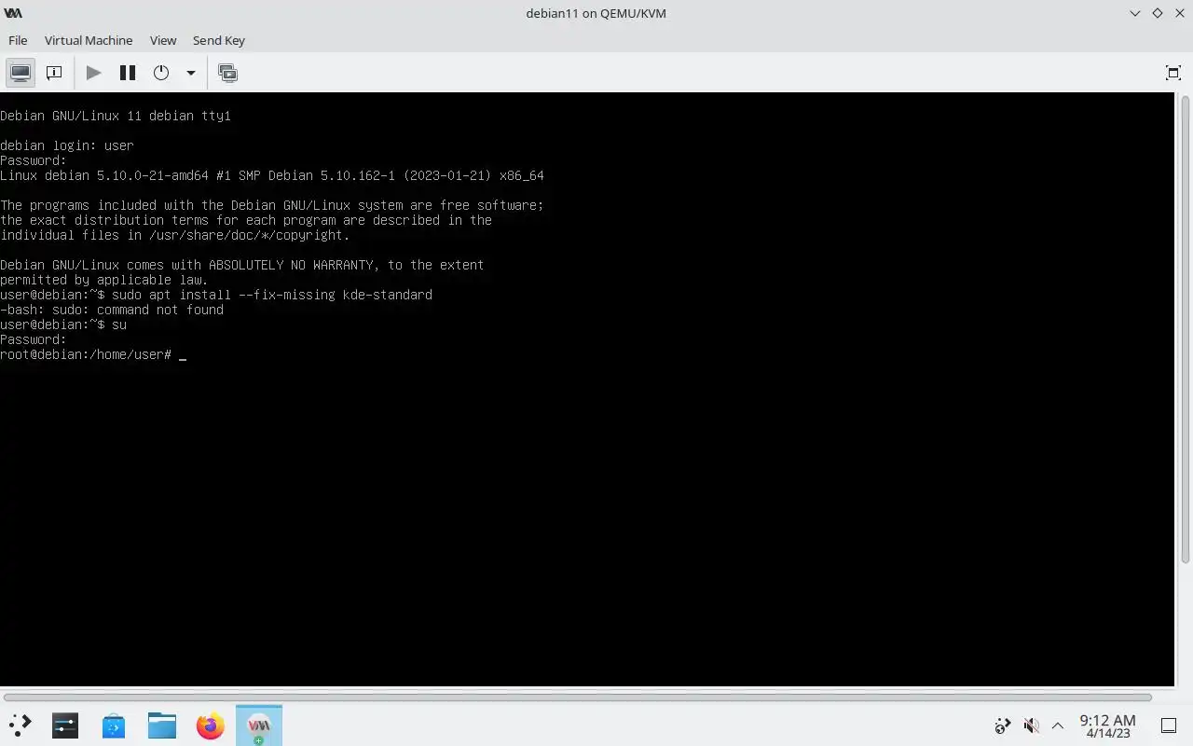Pause the virtual machine
Image resolution: width=1193 pixels, height=746 pixels.
pos(128,73)
